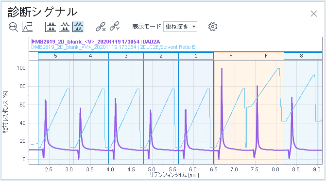Image resolution: width=326 pixels, height=181 pixels.
Task: Select the second peak display mode icon
Action: point(64,27)
